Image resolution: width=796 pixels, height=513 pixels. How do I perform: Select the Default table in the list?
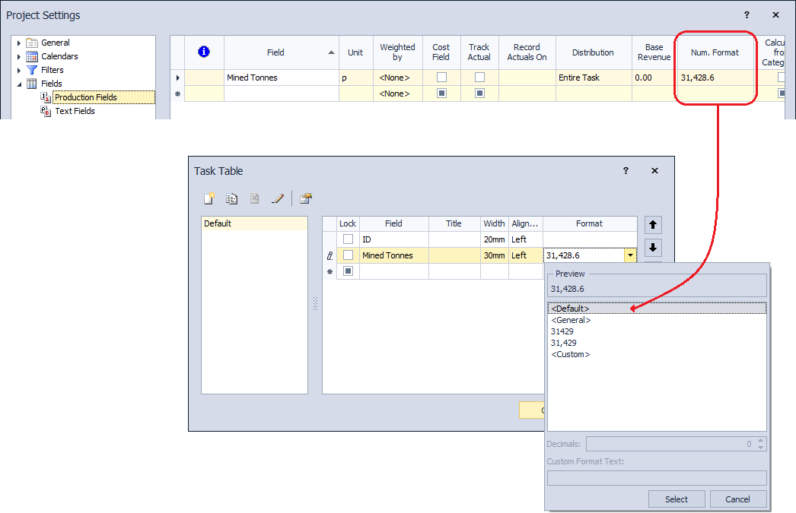[218, 223]
